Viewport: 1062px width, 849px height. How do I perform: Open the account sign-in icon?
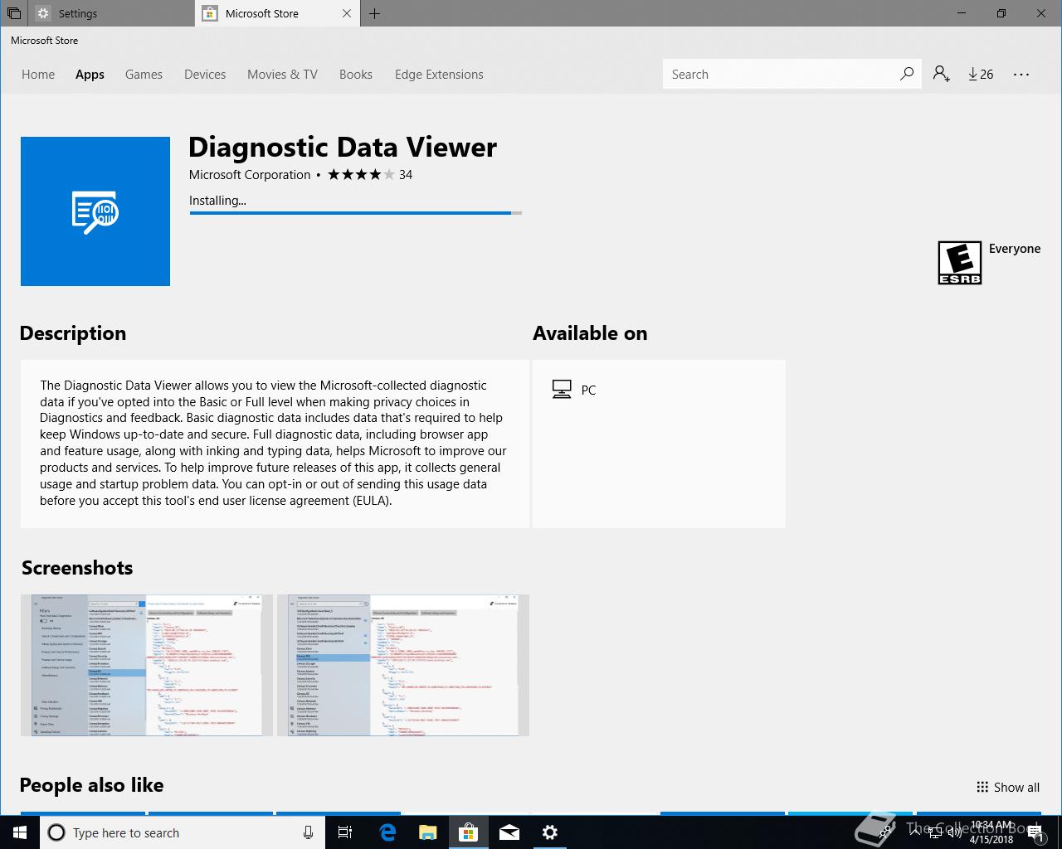[x=941, y=74]
